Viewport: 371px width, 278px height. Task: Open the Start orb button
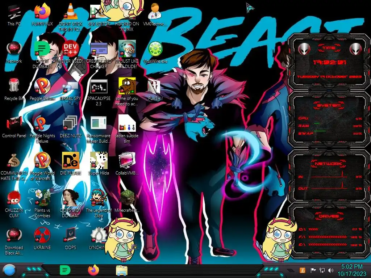pos(9,270)
